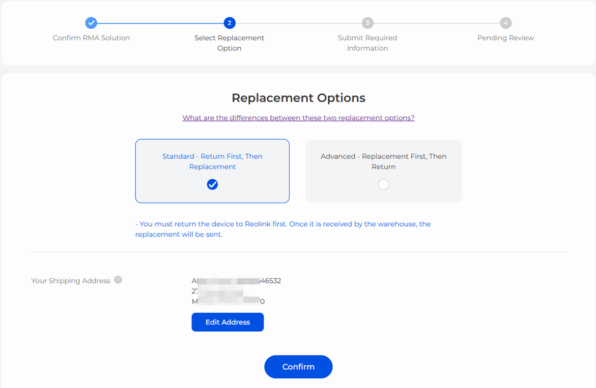Open the replacement options differences link
Screen dimensions: 596x388
[298, 118]
